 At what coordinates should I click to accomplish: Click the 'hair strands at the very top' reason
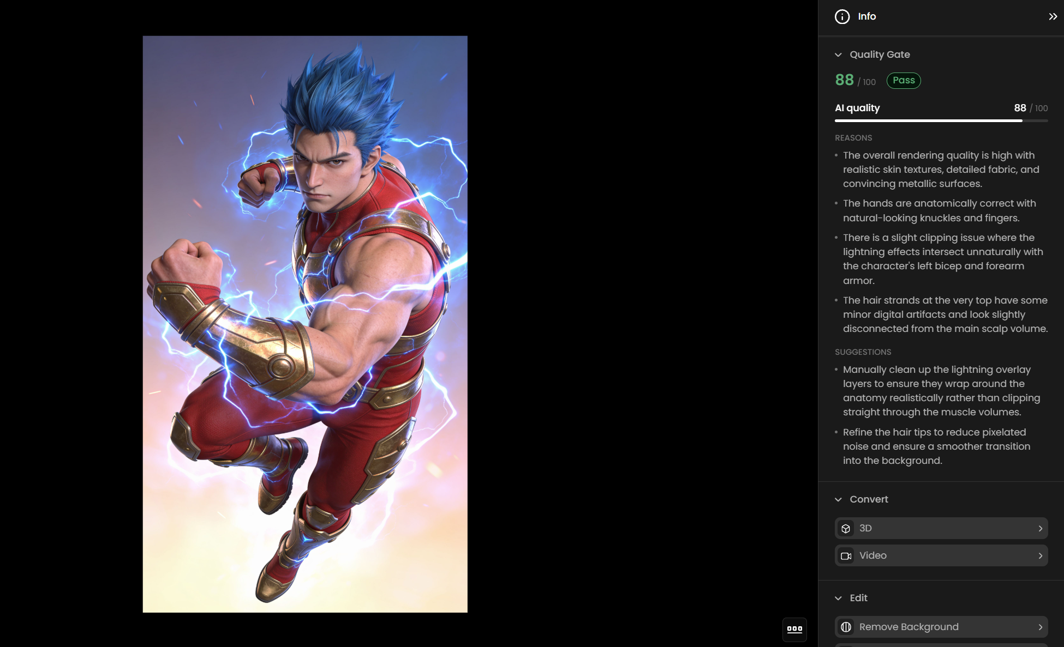(x=945, y=315)
